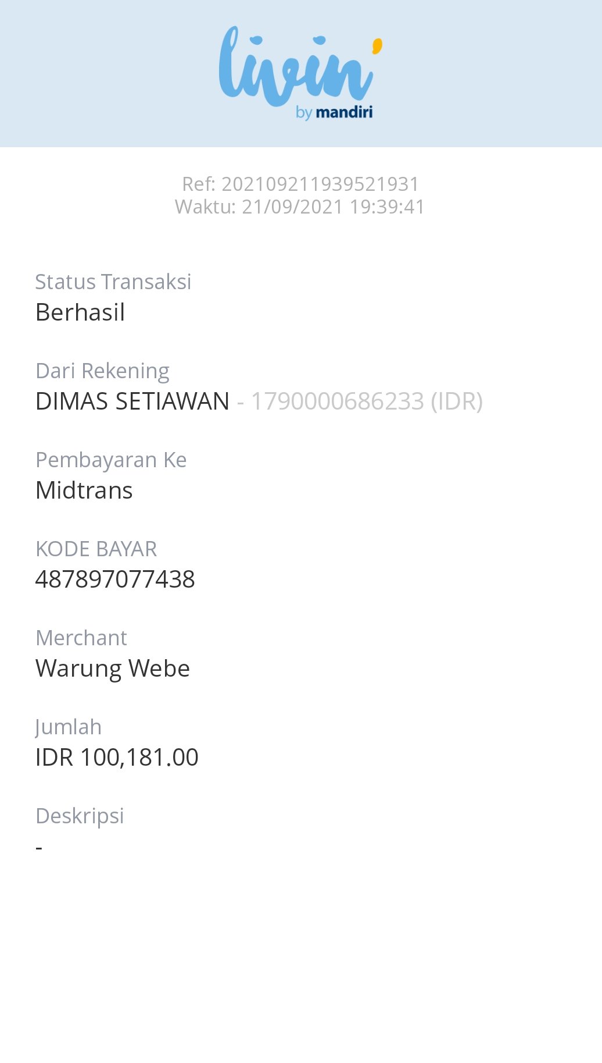Select the Ref number 202109211939521931

[300, 184]
